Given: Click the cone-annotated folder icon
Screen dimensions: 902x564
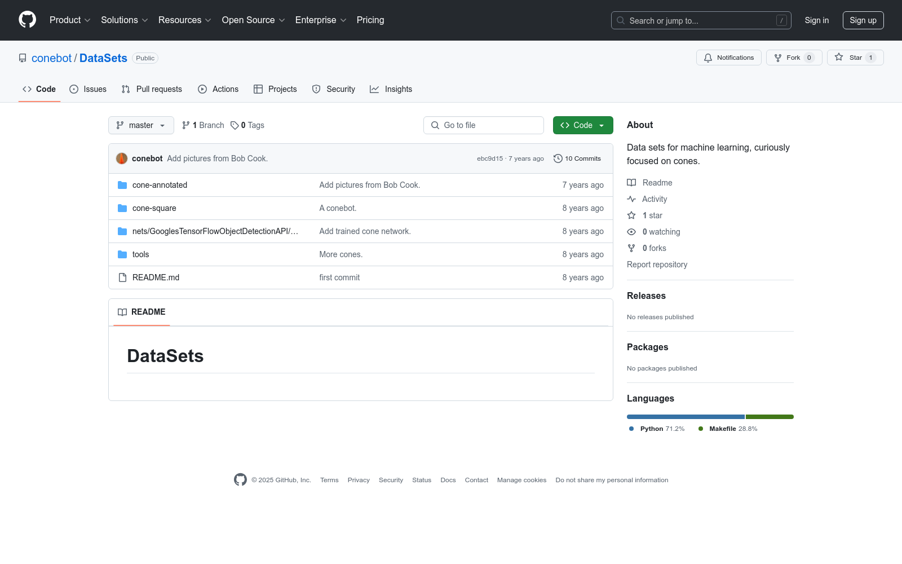Looking at the screenshot, I should pyautogui.click(x=122, y=185).
